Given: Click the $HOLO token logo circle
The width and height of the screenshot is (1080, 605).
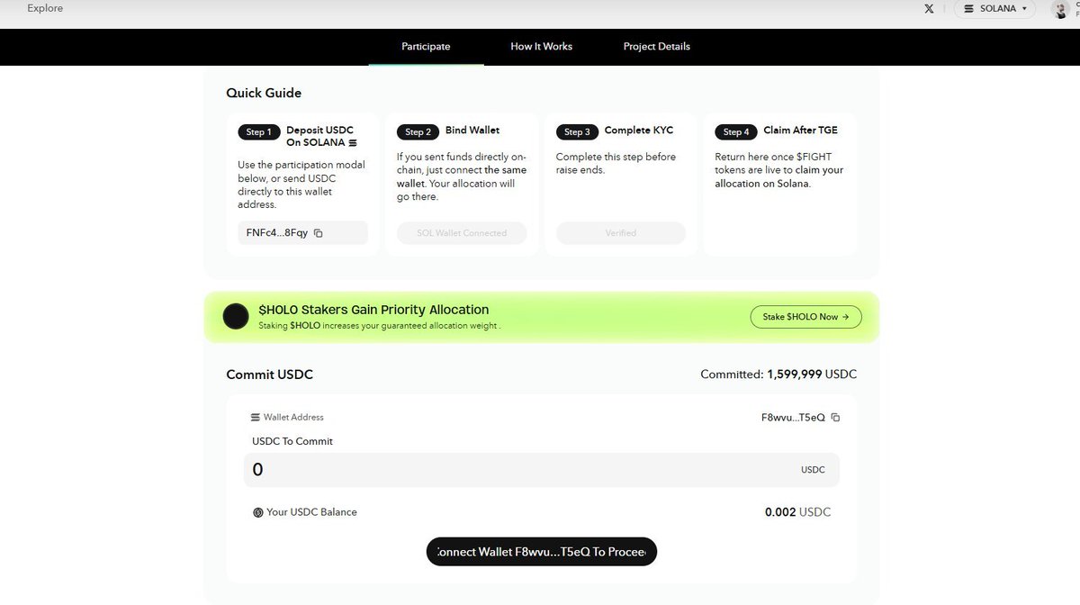Looking at the screenshot, I should [x=236, y=316].
